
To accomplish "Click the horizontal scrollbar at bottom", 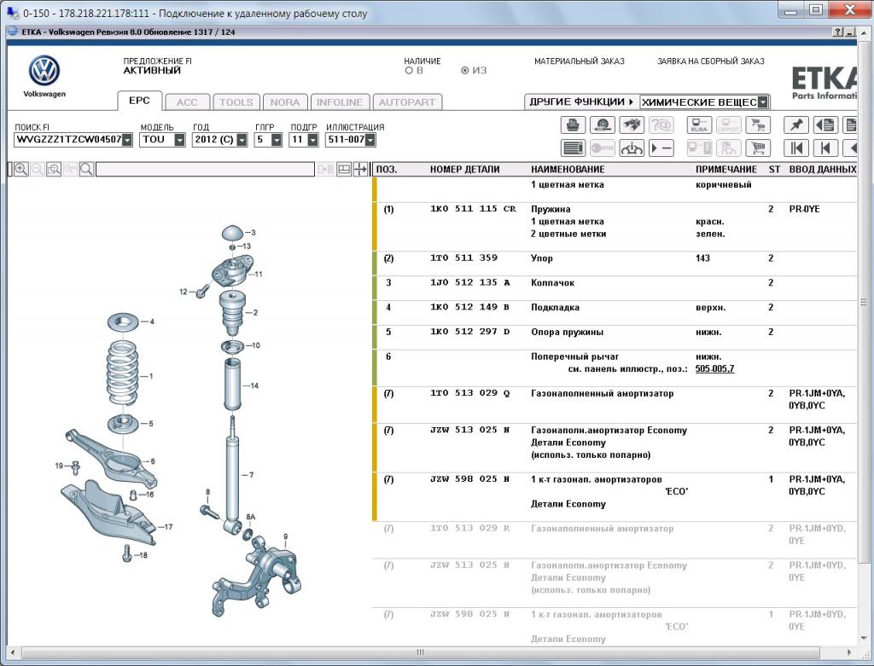I will coord(420,652).
